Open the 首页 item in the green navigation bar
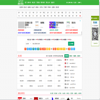The width and height of the screenshot is (100, 100). point(26,2)
